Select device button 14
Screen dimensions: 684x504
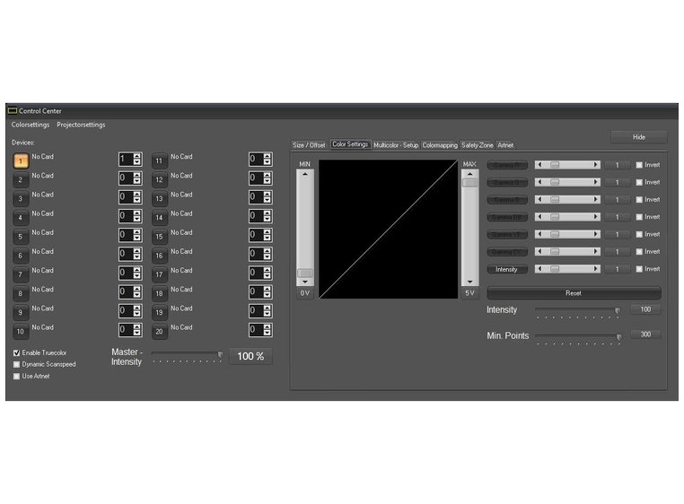(x=159, y=218)
